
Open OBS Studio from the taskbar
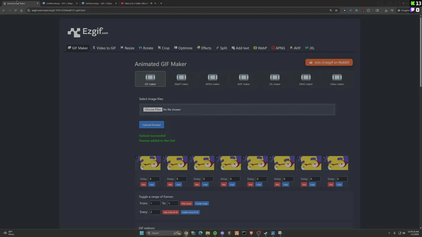pos(258,233)
